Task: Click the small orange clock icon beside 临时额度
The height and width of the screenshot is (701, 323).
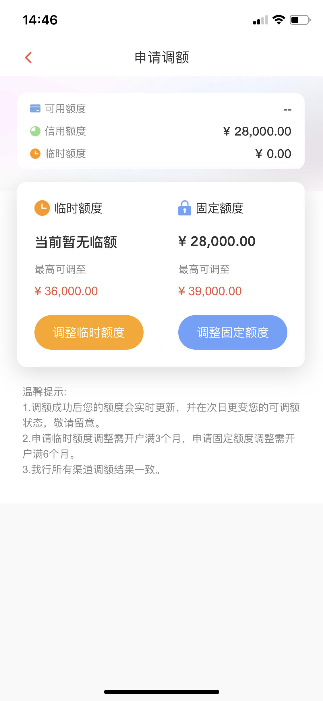Action: pos(35,154)
